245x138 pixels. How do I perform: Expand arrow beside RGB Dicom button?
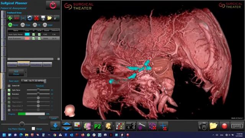26,72
